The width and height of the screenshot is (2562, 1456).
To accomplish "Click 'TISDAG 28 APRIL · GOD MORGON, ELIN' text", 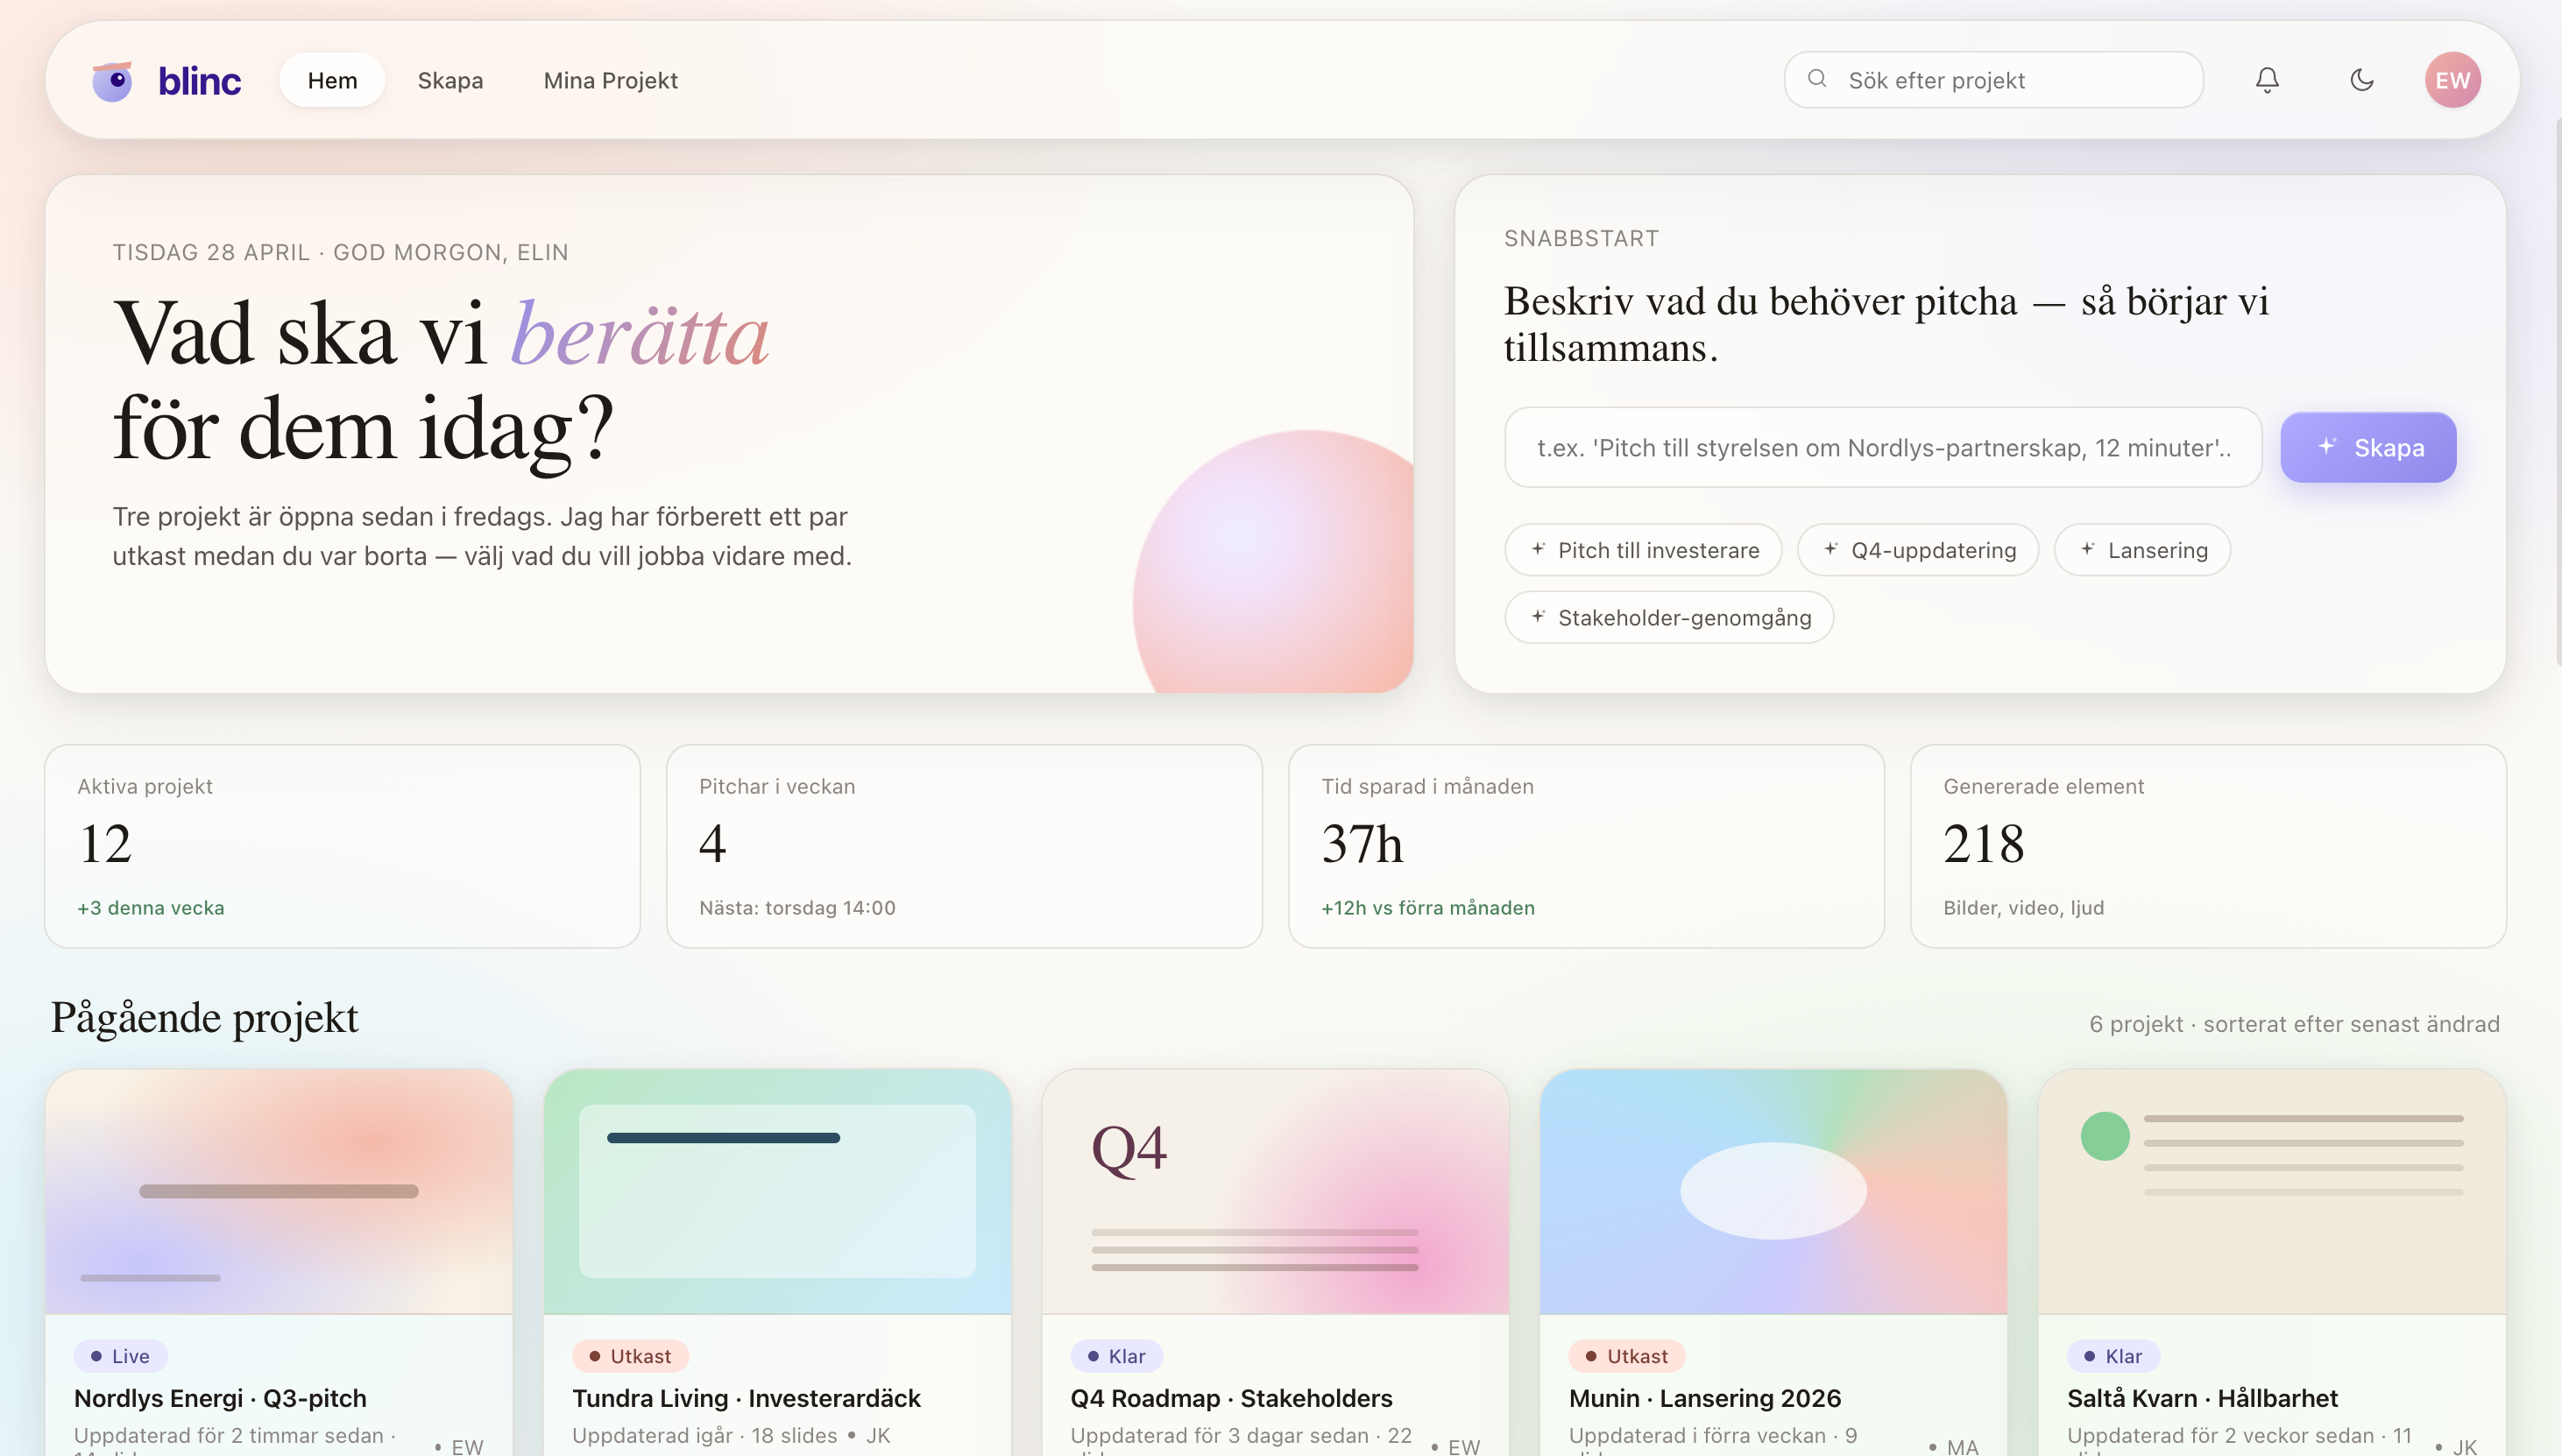I will click(340, 252).
